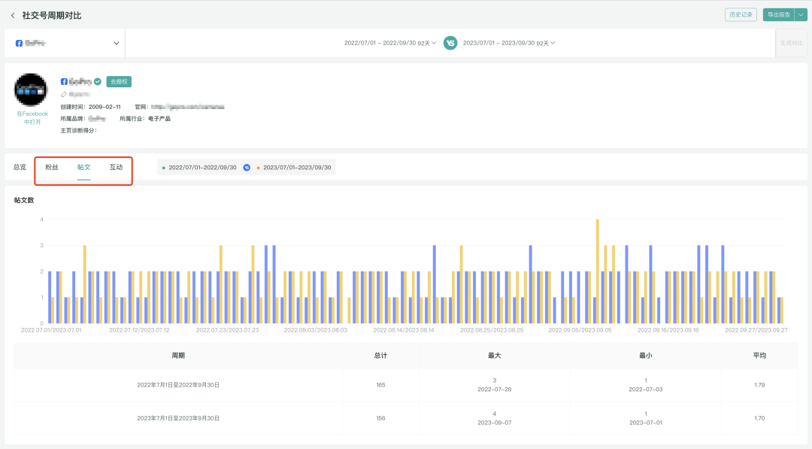Click the 帖文数 chart title
This screenshot has height=449, width=812.
coord(24,200)
